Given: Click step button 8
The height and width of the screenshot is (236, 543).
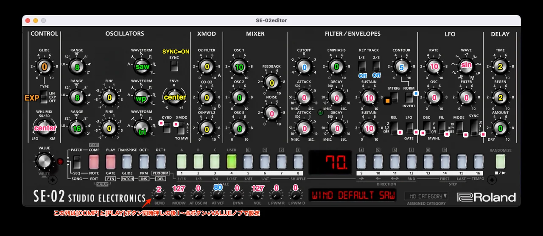Looking at the screenshot, I should [298, 161].
